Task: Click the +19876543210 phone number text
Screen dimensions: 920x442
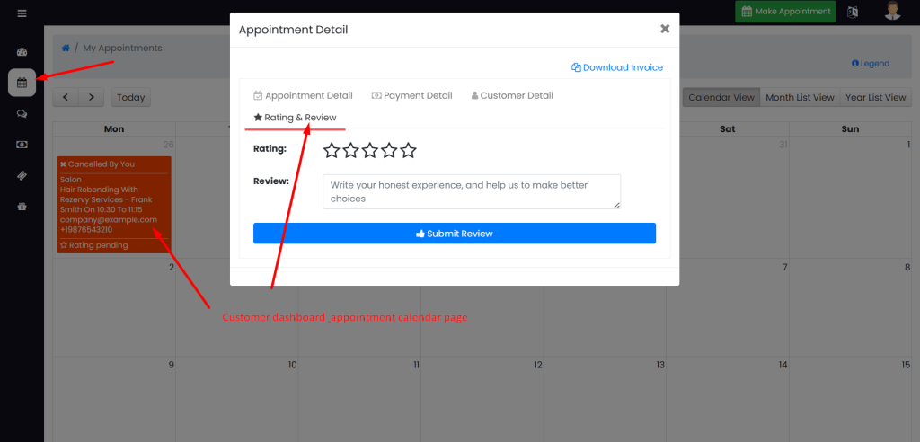Action: (x=86, y=229)
